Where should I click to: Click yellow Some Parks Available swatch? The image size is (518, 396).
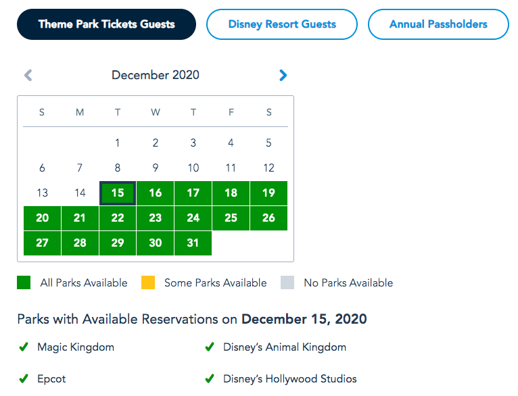click(148, 283)
